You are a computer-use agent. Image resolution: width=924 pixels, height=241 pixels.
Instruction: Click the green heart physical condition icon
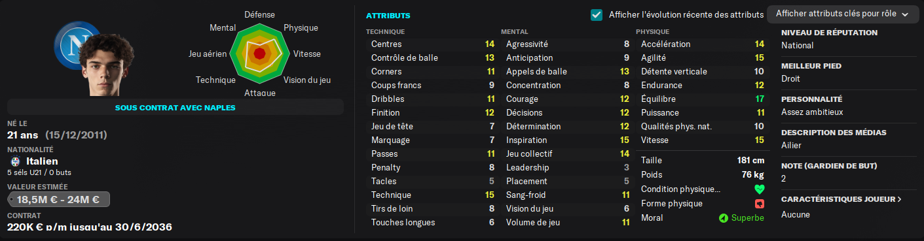(760, 189)
